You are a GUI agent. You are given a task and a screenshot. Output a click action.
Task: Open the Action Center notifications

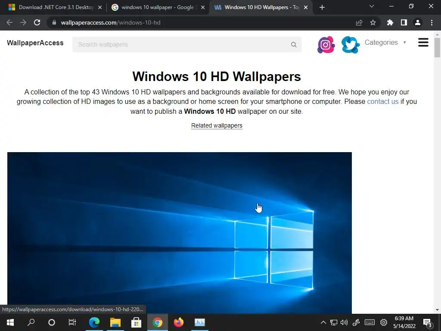point(428,322)
